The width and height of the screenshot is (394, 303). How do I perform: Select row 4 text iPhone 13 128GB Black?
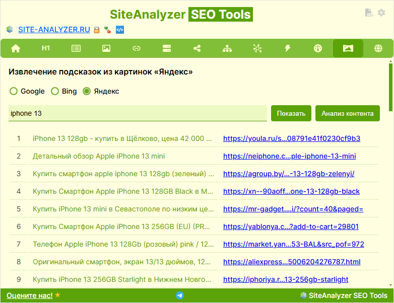click(123, 191)
